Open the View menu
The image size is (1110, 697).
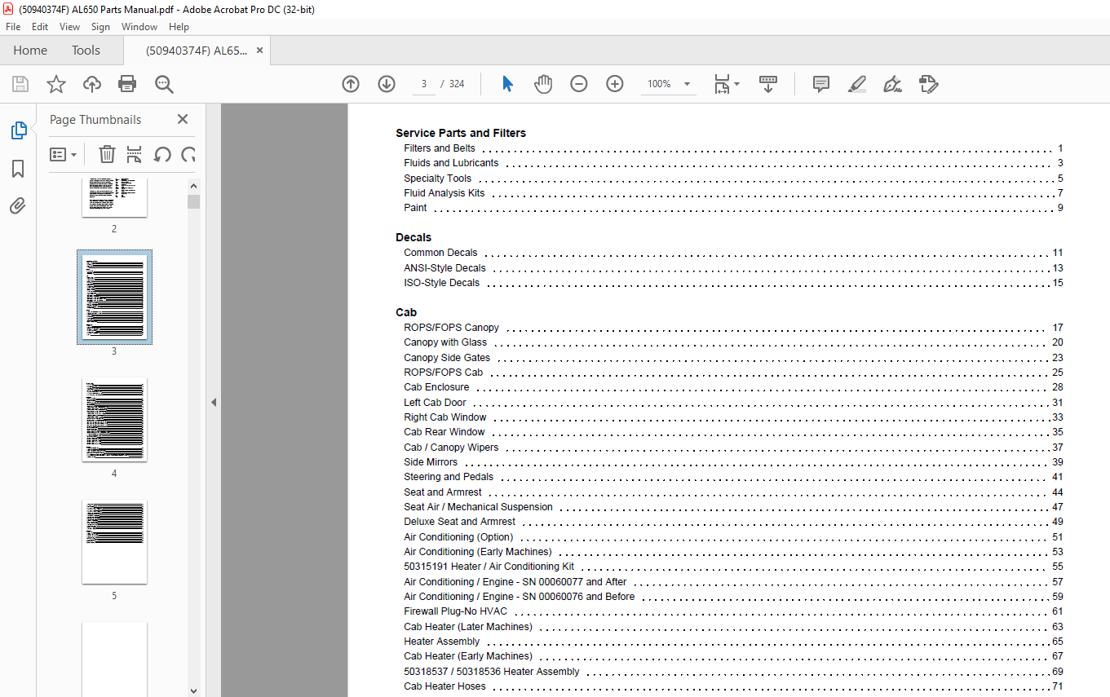(x=70, y=27)
